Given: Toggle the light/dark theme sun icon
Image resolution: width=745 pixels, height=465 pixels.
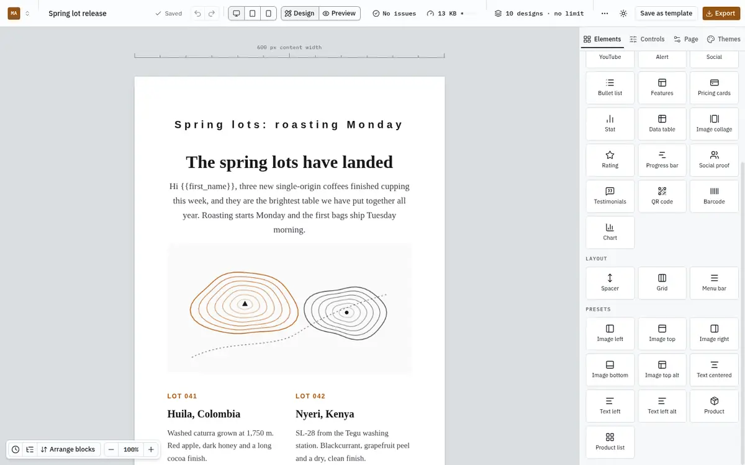Looking at the screenshot, I should pyautogui.click(x=623, y=13).
